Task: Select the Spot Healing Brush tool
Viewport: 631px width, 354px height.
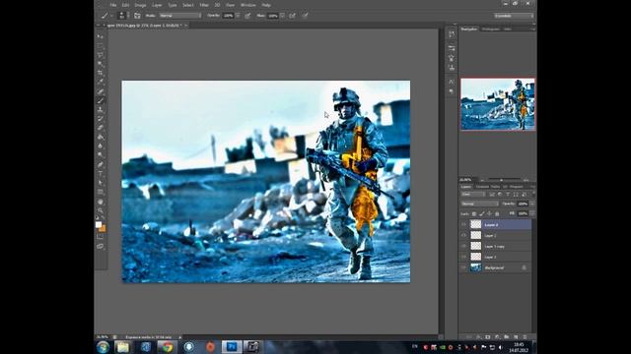Action: click(x=101, y=91)
